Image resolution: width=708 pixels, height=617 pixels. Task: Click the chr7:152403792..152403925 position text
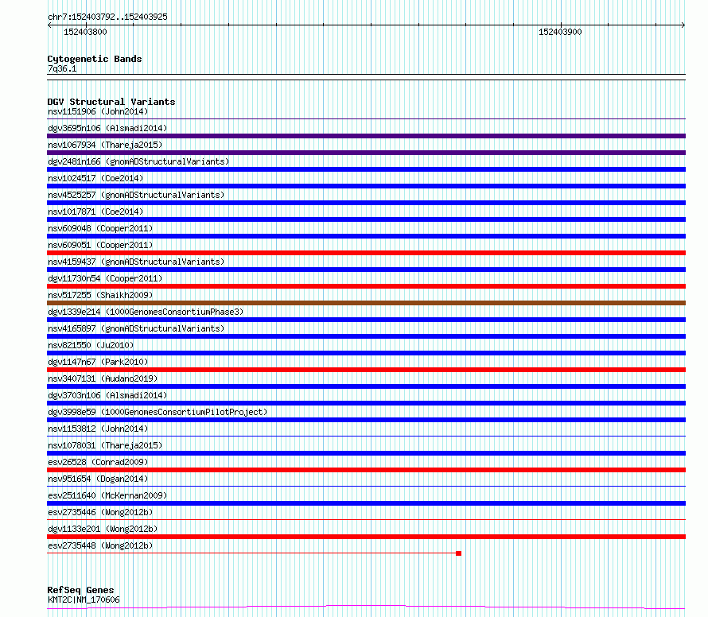[x=107, y=17]
